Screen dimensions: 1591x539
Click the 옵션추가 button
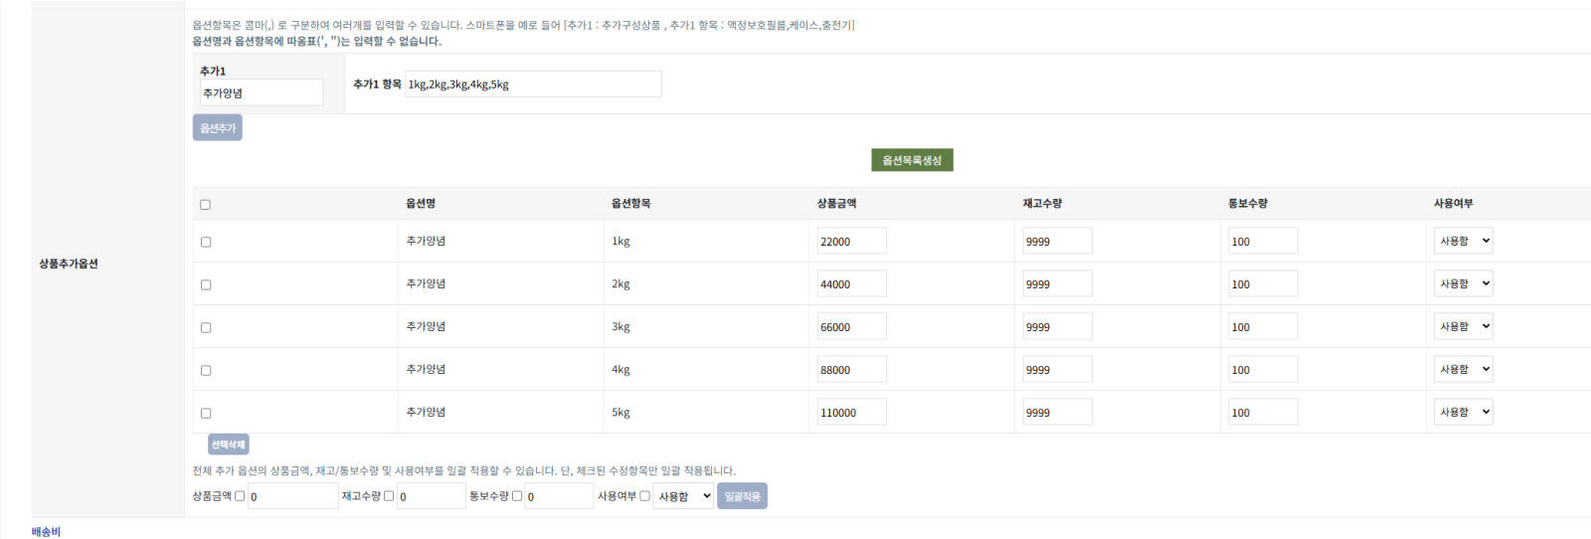pos(217,128)
